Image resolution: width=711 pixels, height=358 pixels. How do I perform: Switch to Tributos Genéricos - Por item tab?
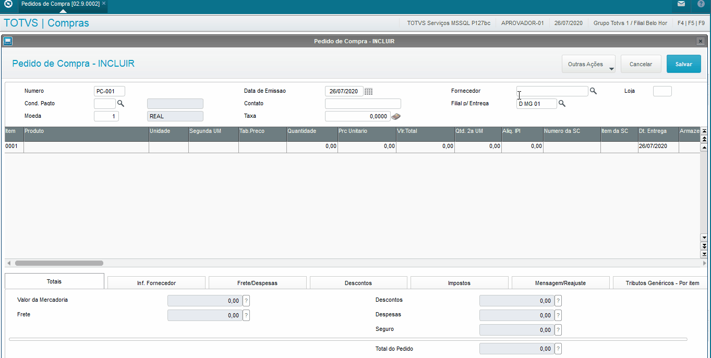[661, 283]
